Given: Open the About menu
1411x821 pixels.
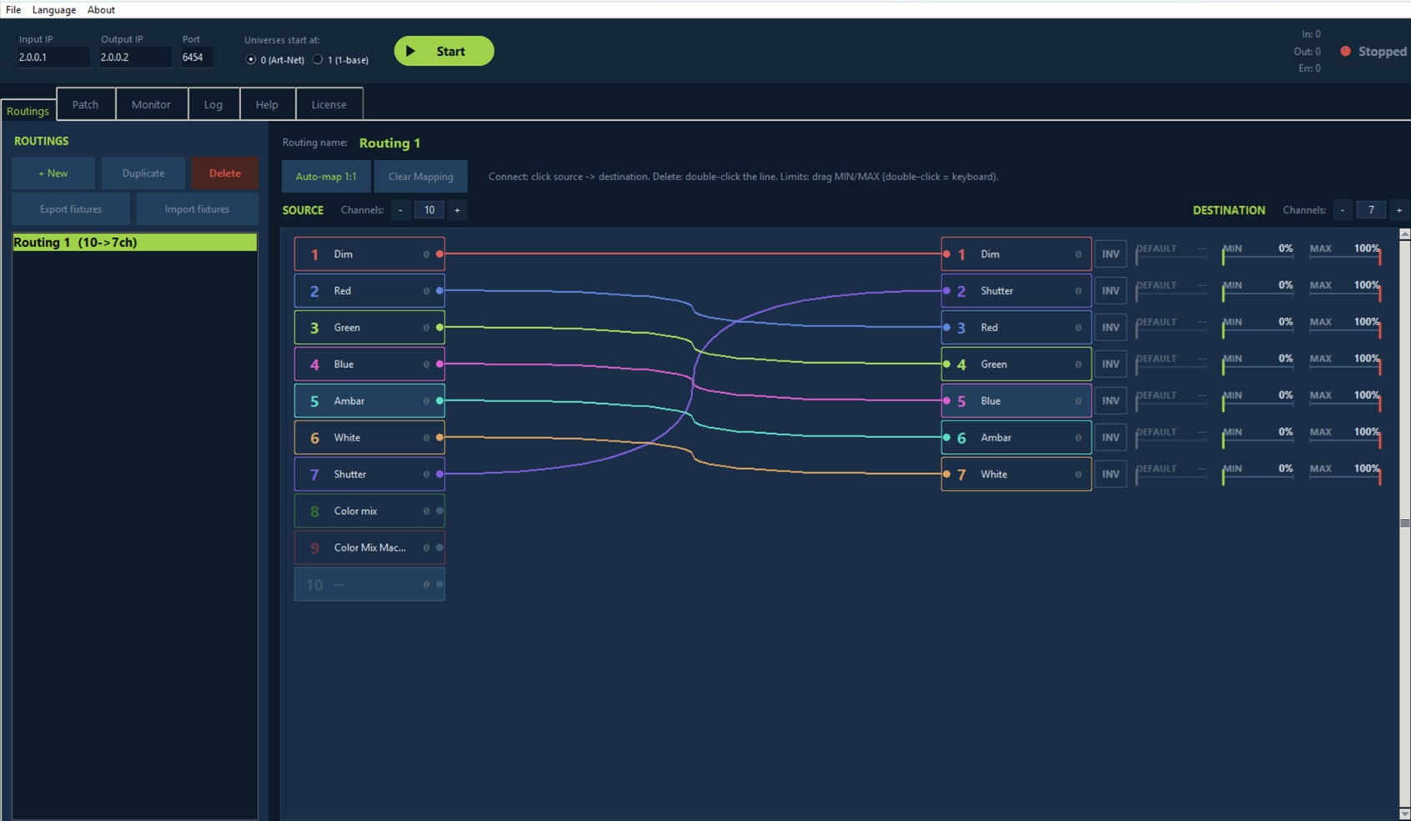Looking at the screenshot, I should (101, 9).
